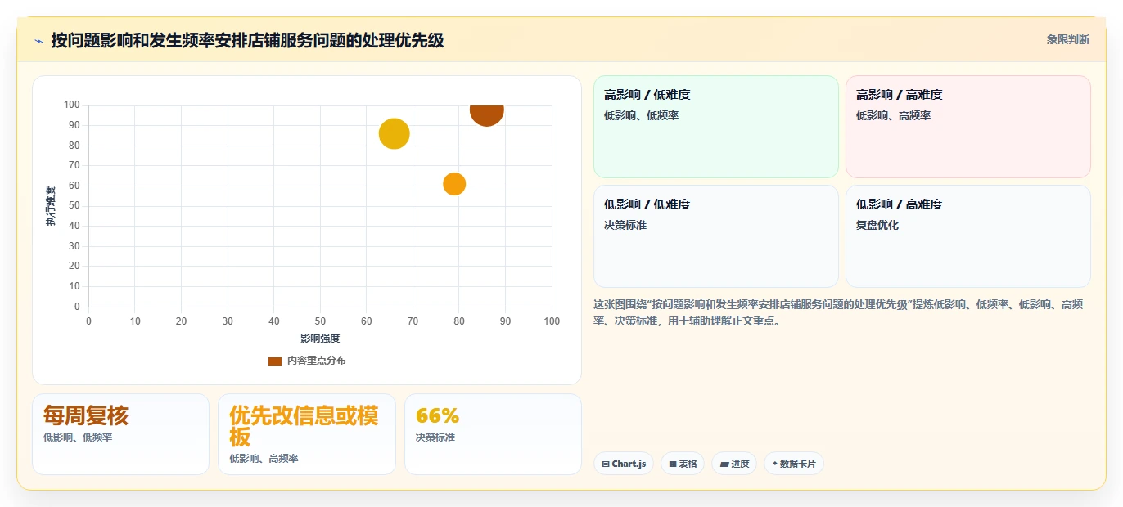Select the 高影响 / 高难度 quadrant card
1123x507 pixels.
(x=967, y=127)
